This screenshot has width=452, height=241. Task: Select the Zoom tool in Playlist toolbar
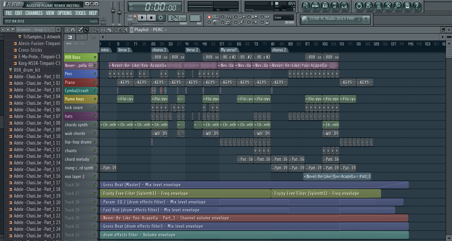click(x=120, y=30)
